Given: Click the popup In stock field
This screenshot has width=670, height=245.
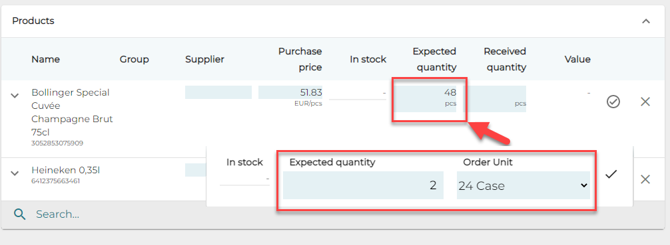Looking at the screenshot, I should coord(244,179).
